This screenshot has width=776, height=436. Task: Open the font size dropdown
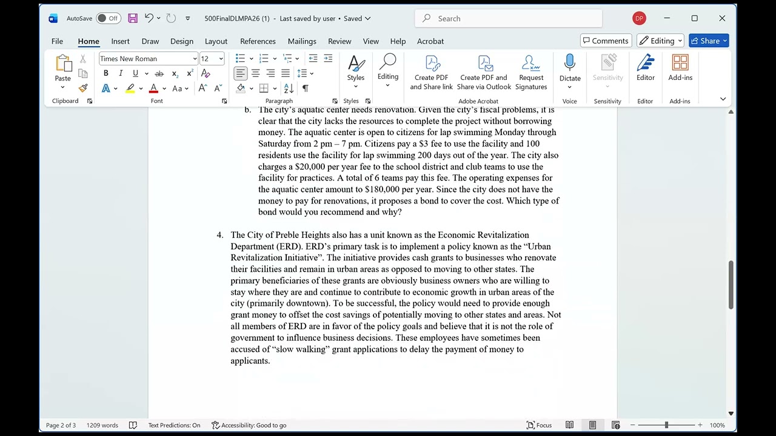221,59
